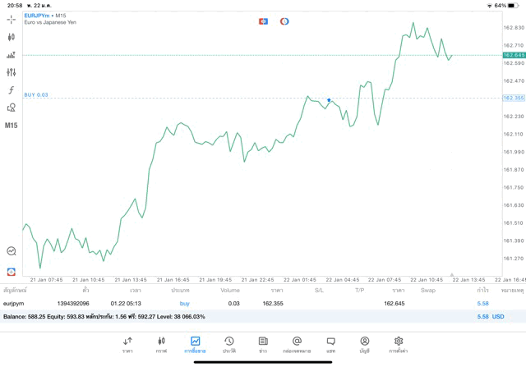Change chart type via candlestick icon

(11, 37)
